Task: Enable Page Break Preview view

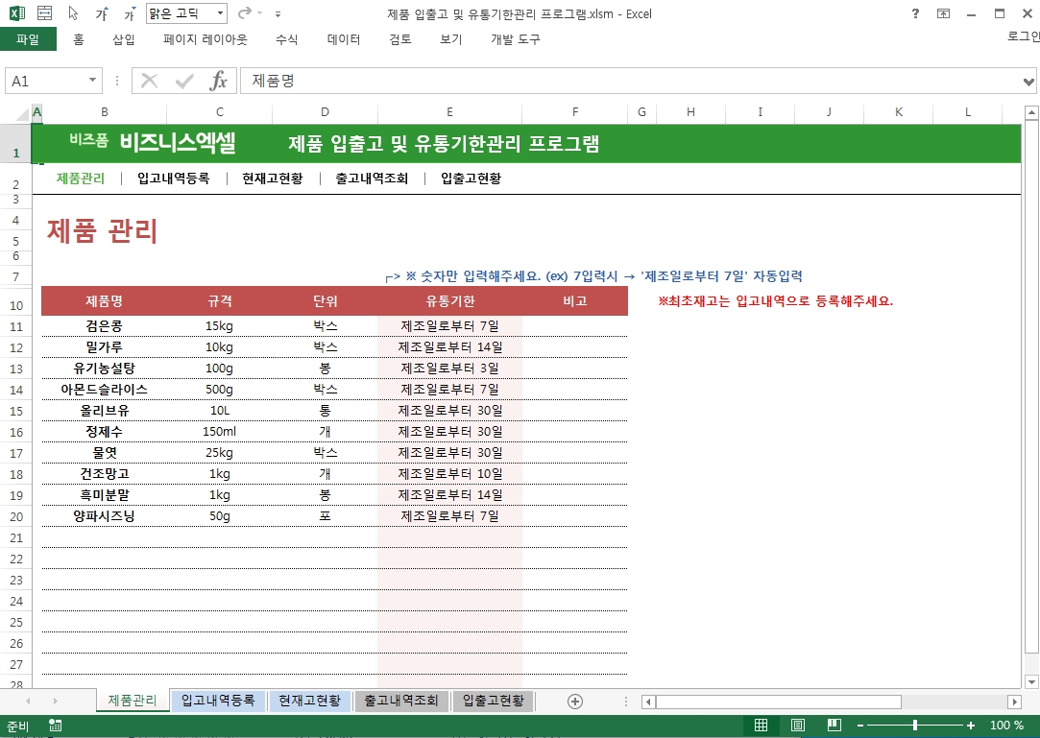Action: point(834,726)
